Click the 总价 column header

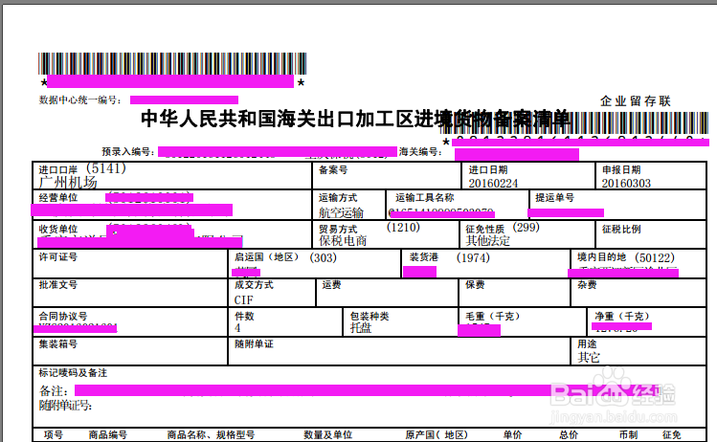pyautogui.click(x=569, y=434)
